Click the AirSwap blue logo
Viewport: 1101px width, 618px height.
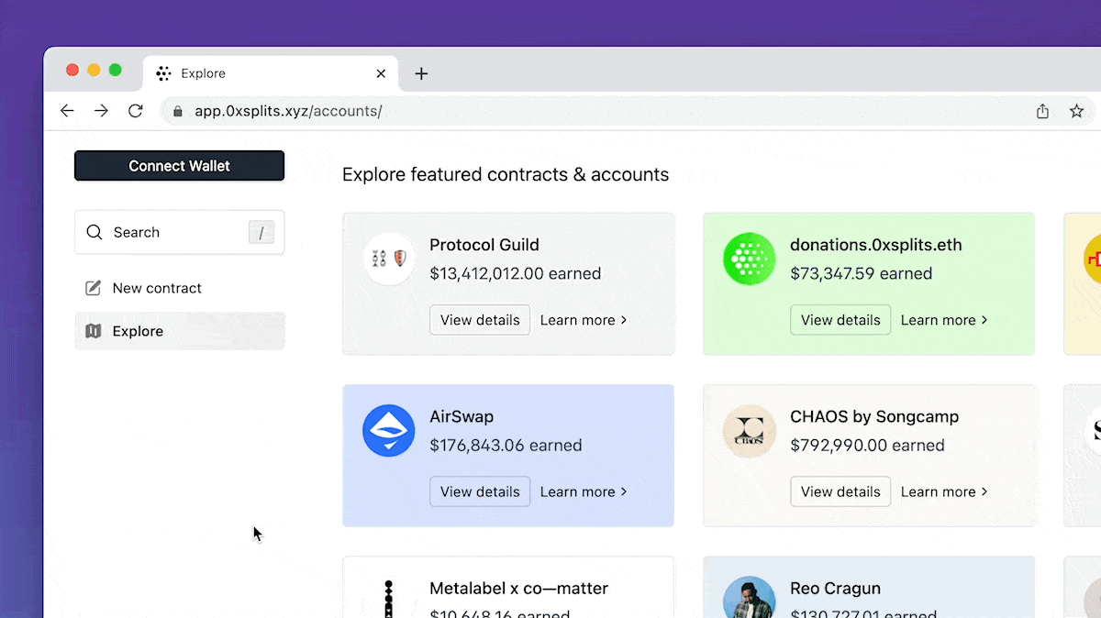389,431
